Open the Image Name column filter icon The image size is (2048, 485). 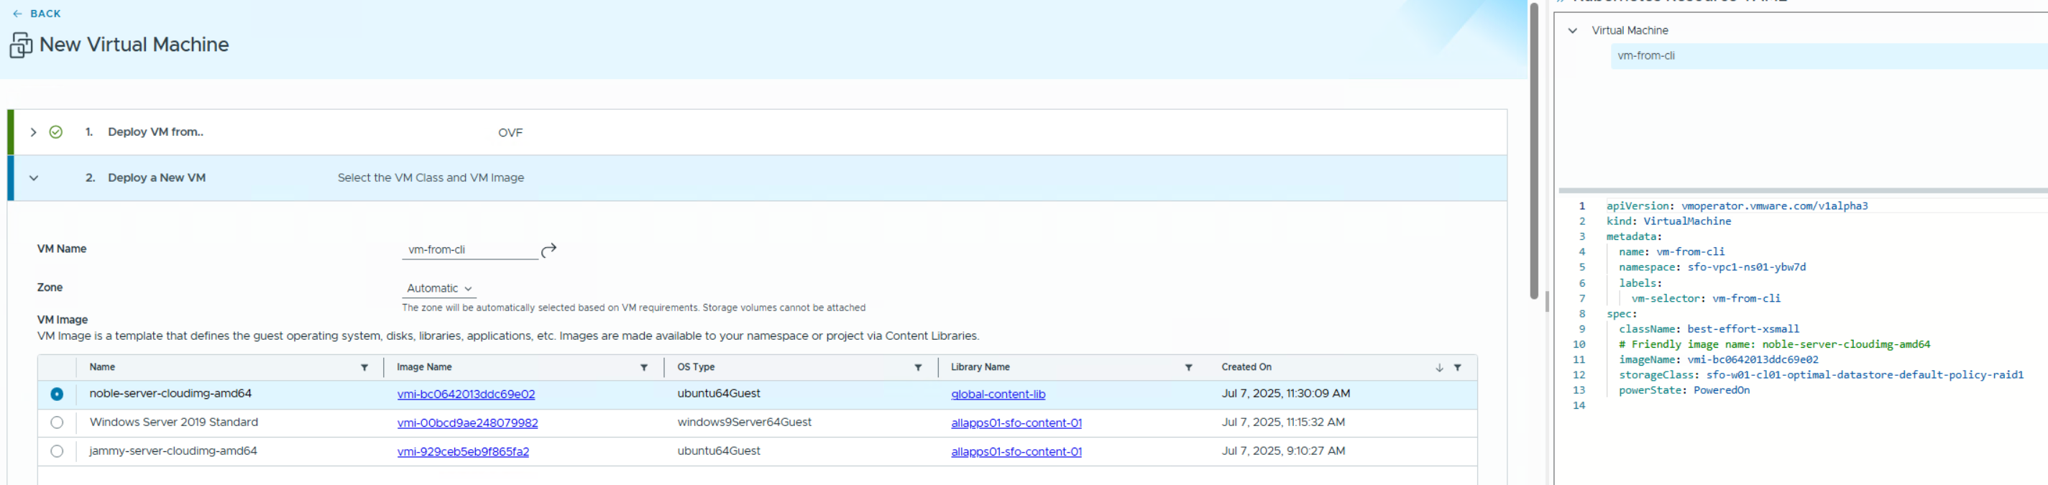(x=644, y=367)
